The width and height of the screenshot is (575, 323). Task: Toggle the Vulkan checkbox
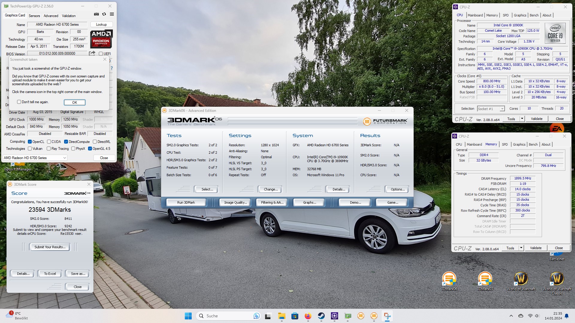tap(30, 149)
